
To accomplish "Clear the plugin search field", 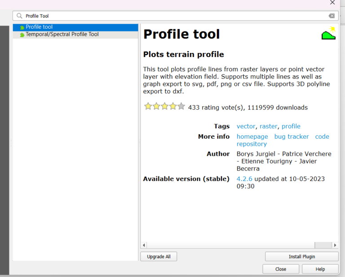I will click(x=332, y=16).
